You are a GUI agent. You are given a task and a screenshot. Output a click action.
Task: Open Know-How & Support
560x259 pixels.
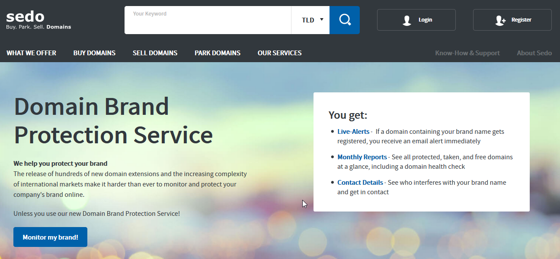click(467, 53)
